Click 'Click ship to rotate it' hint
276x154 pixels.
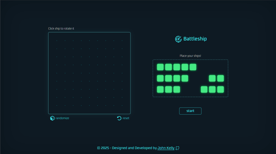(61, 29)
